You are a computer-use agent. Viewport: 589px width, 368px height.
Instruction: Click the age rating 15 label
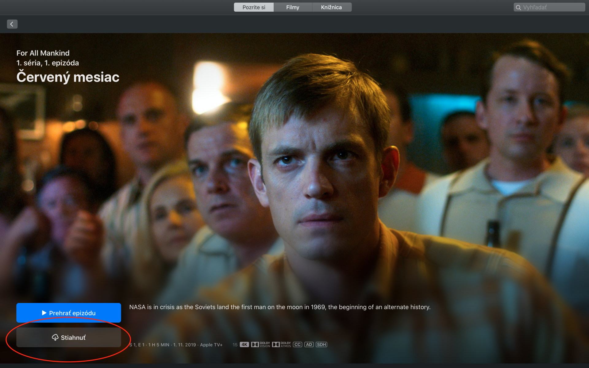click(x=235, y=345)
